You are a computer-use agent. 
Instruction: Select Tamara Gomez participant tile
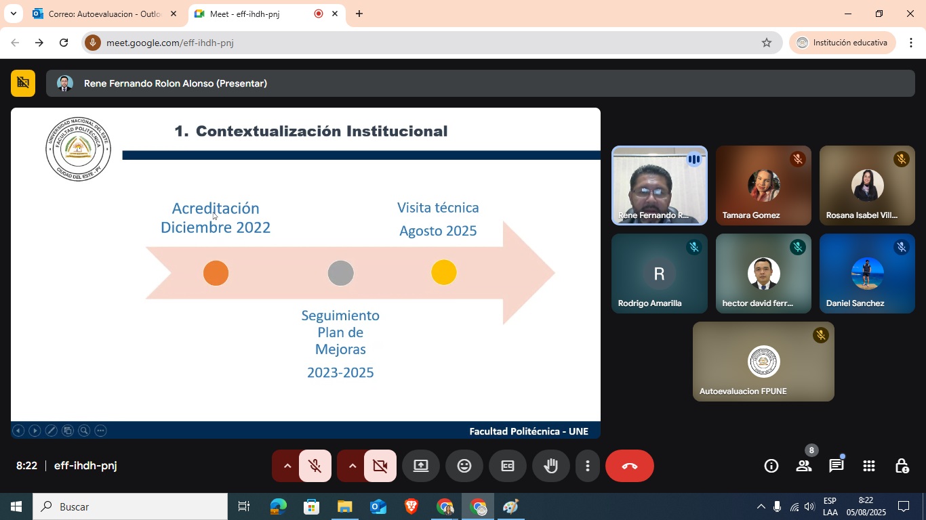763,186
